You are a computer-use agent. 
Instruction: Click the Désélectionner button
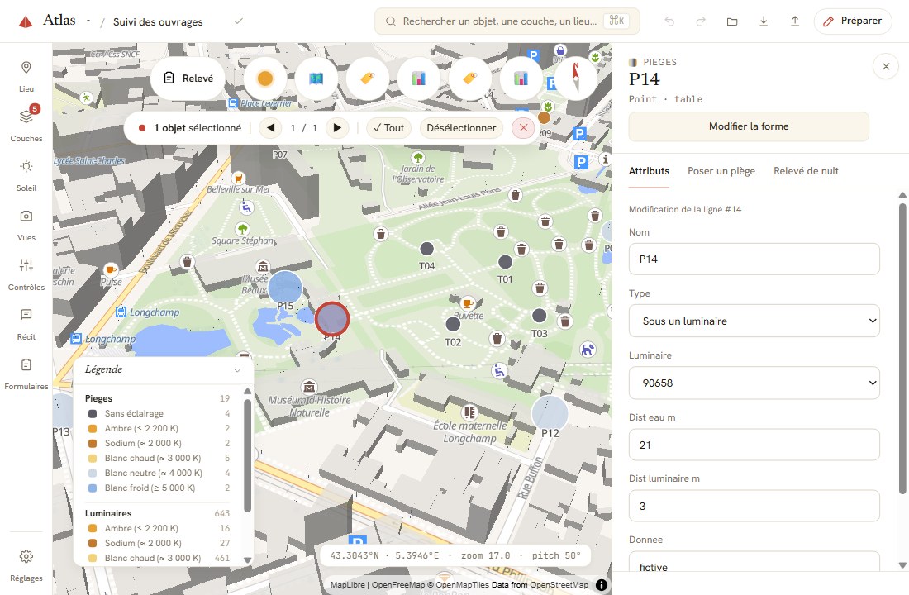point(461,127)
